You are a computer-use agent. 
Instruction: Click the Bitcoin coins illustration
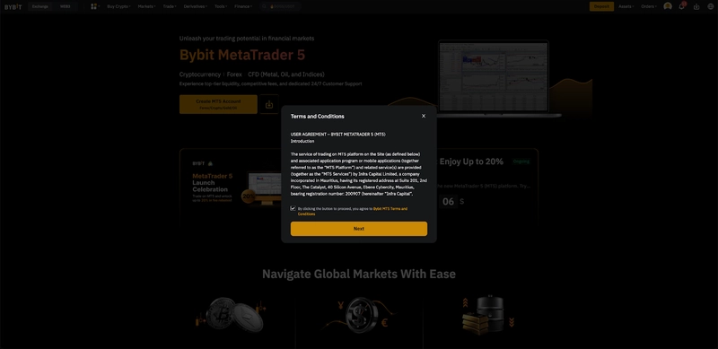pyautogui.click(x=231, y=314)
